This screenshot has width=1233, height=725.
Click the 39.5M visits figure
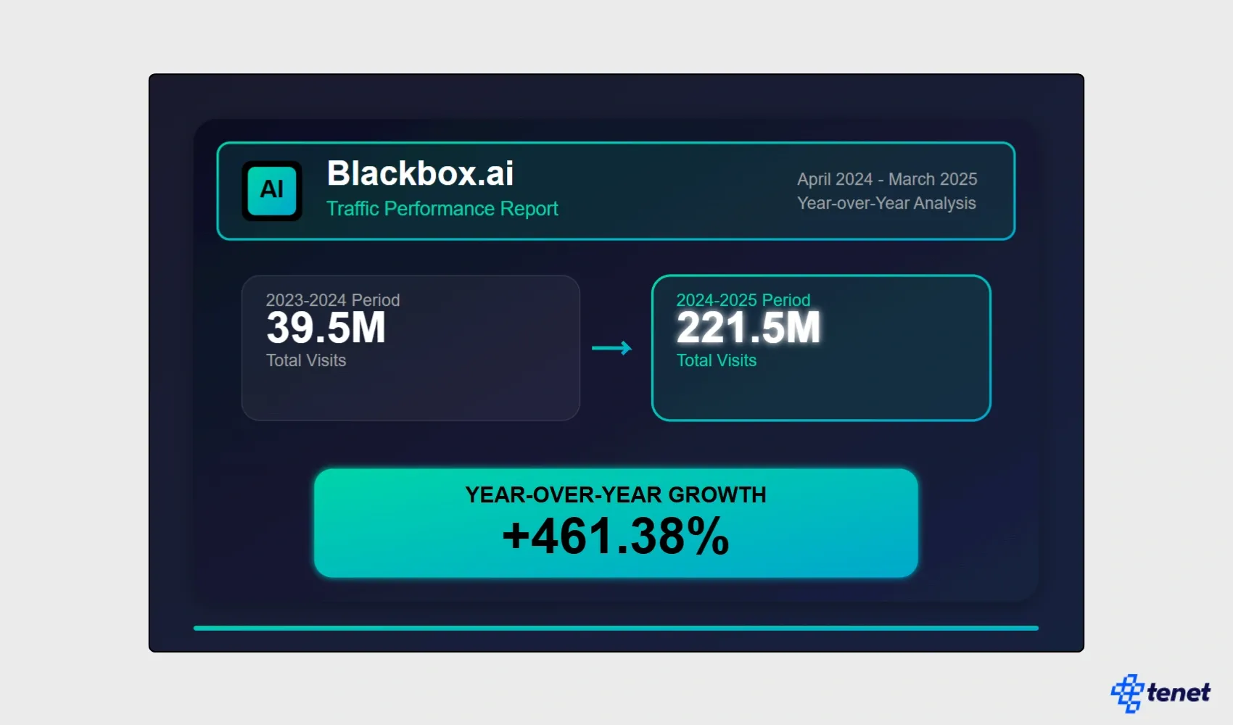click(x=326, y=328)
